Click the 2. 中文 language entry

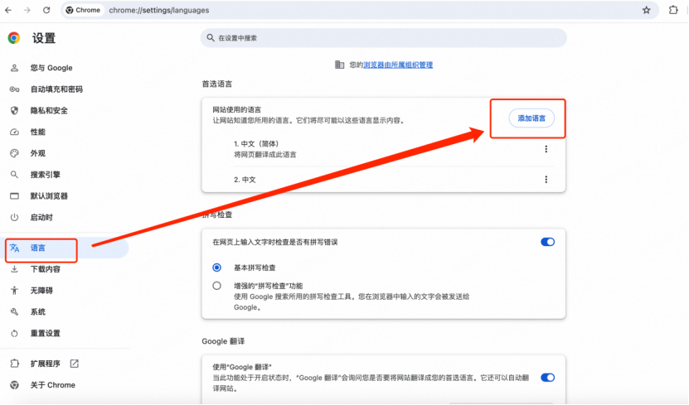[x=245, y=180]
